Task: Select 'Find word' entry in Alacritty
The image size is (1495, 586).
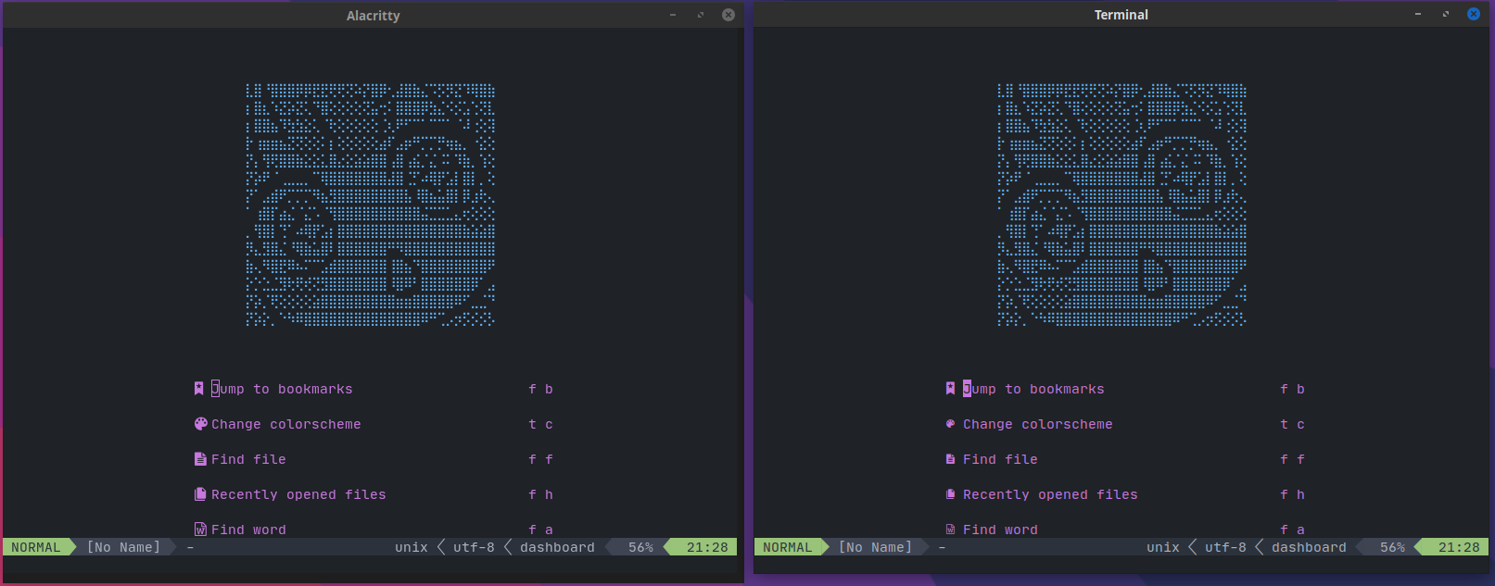Action: (x=248, y=530)
